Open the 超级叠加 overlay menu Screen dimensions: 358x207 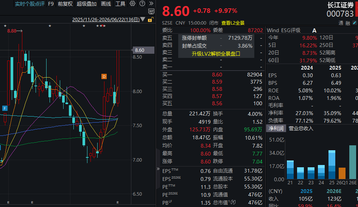click(87, 4)
